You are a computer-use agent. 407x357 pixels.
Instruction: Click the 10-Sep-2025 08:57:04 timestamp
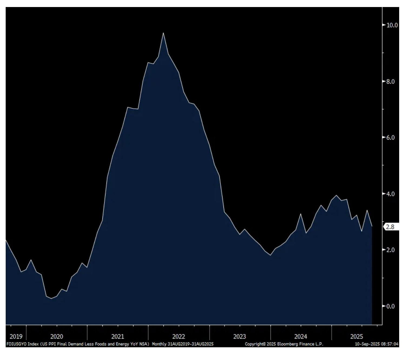(x=376, y=344)
